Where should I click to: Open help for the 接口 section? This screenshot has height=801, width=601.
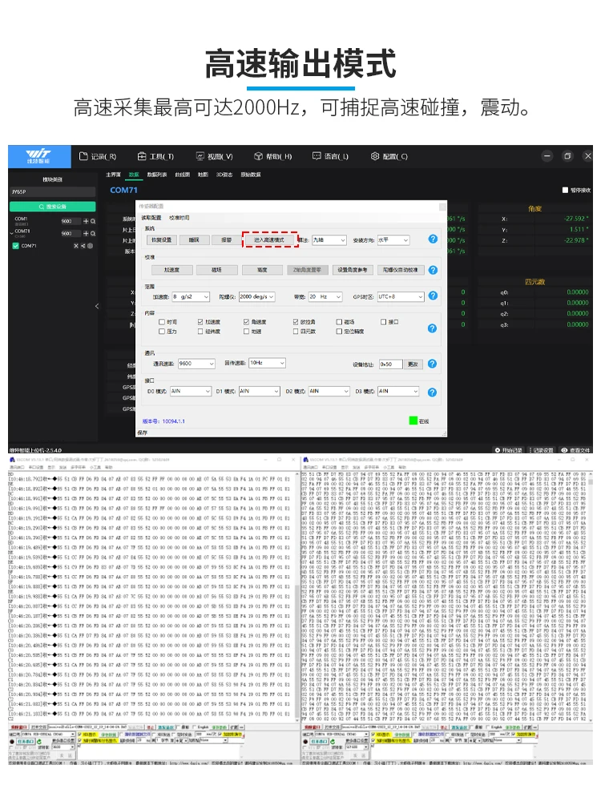433,392
